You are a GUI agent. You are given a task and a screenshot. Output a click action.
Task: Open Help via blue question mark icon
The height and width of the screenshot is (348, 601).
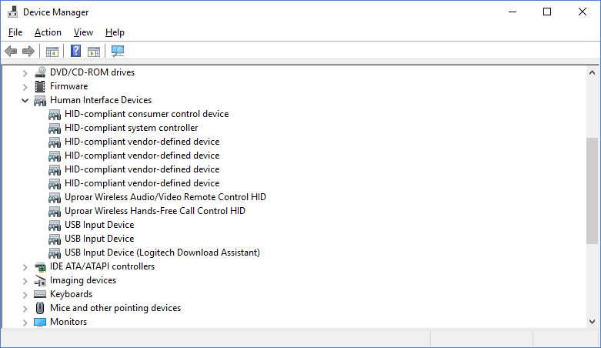point(75,52)
